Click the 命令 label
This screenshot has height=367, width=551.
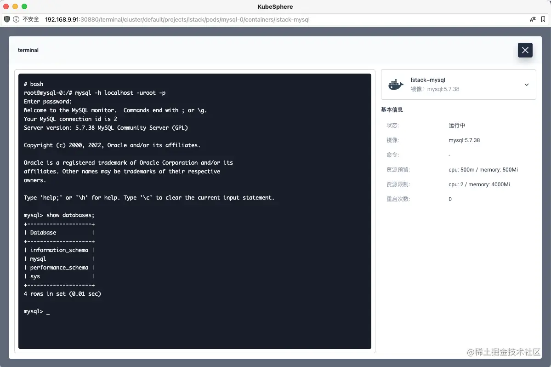point(392,155)
